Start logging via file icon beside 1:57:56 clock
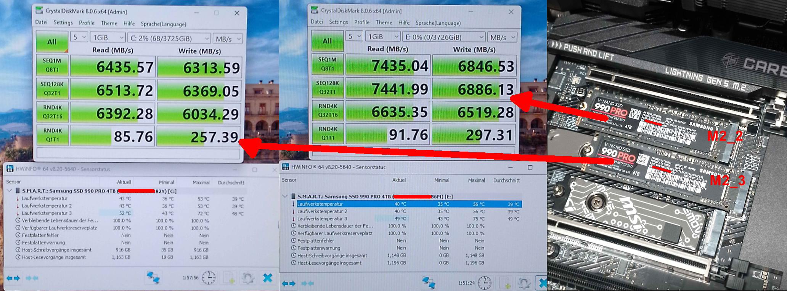Image resolution: width=787 pixels, height=291 pixels. point(229,278)
